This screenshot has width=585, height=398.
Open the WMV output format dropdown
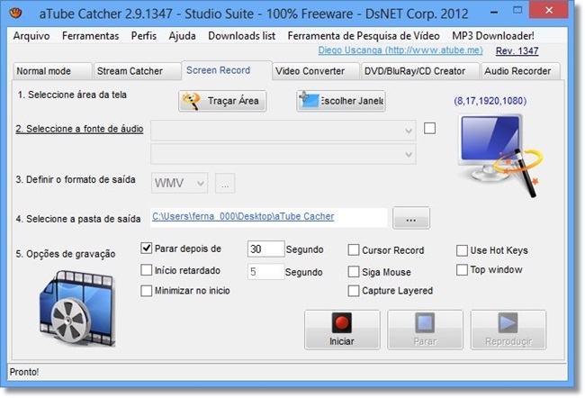[x=179, y=183]
